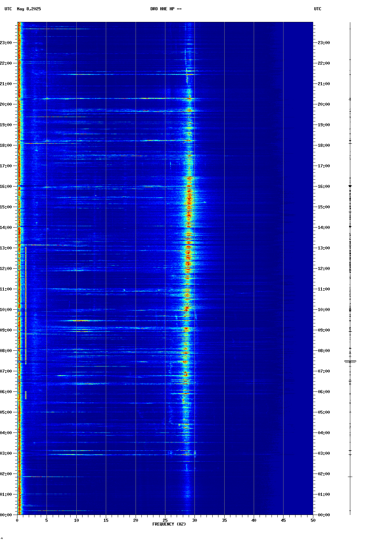
Task: Click the 20 Hz frequency tick label
Action: point(136,520)
